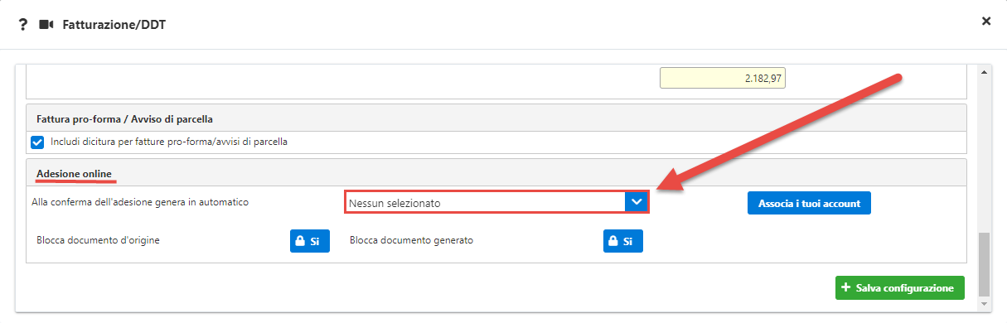Toggle the Includi dicitura pro-forma checkbox
This screenshot has width=1007, height=323.
37,142
